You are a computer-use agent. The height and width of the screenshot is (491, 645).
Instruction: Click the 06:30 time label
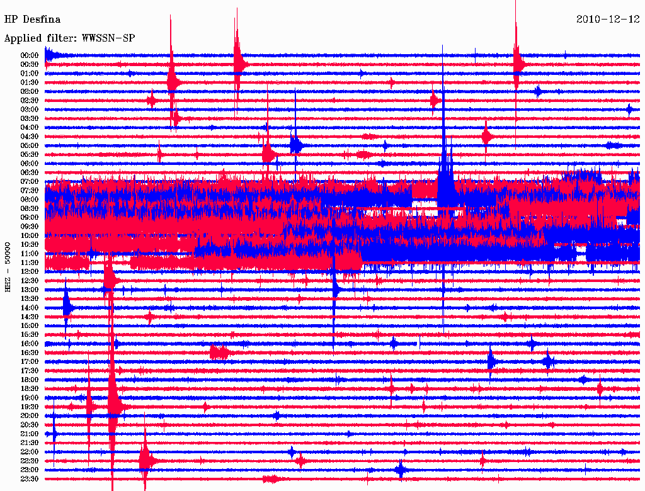tap(30, 172)
